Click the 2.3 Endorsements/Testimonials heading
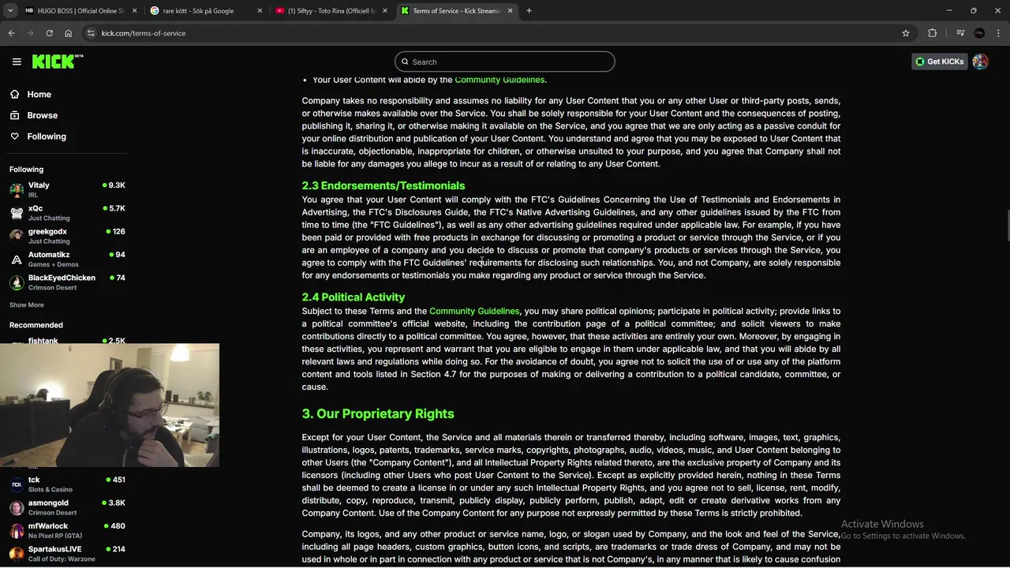 pyautogui.click(x=383, y=185)
